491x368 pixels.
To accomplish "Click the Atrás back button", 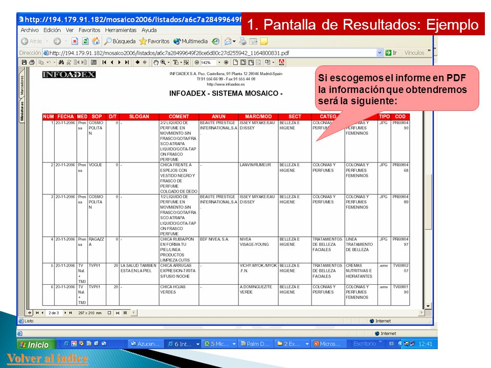I will (31, 41).
